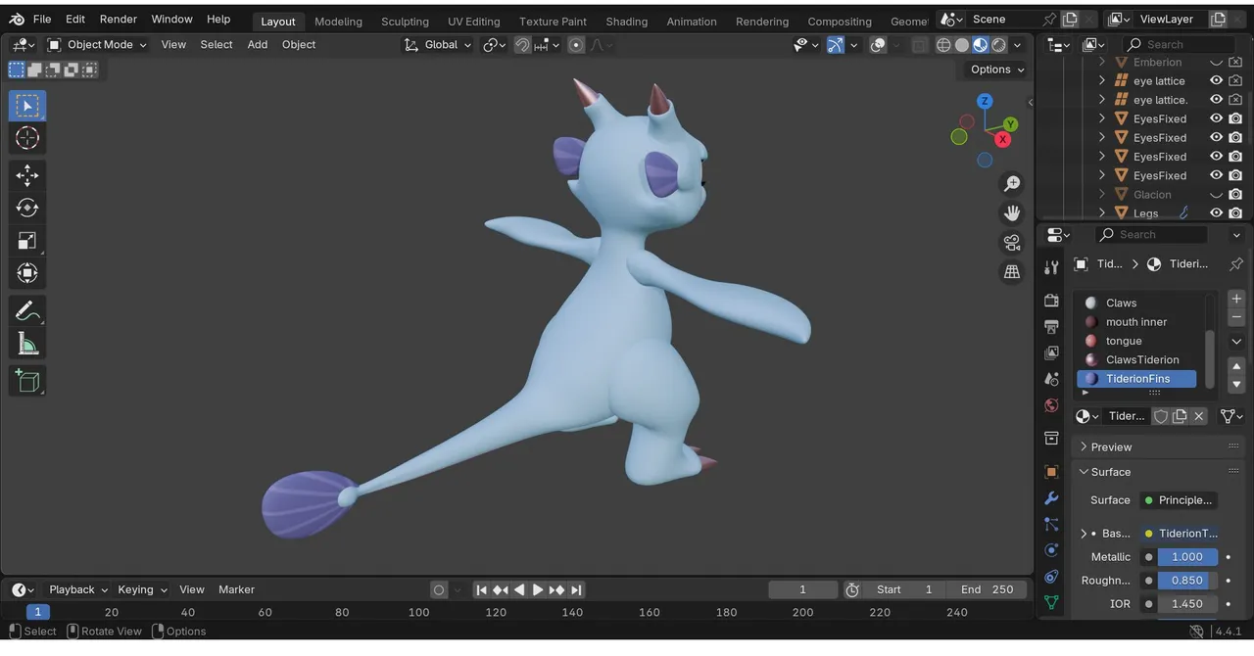Image resolution: width=1254 pixels, height=656 pixels.
Task: Toggle proportional editing button
Action: click(576, 44)
